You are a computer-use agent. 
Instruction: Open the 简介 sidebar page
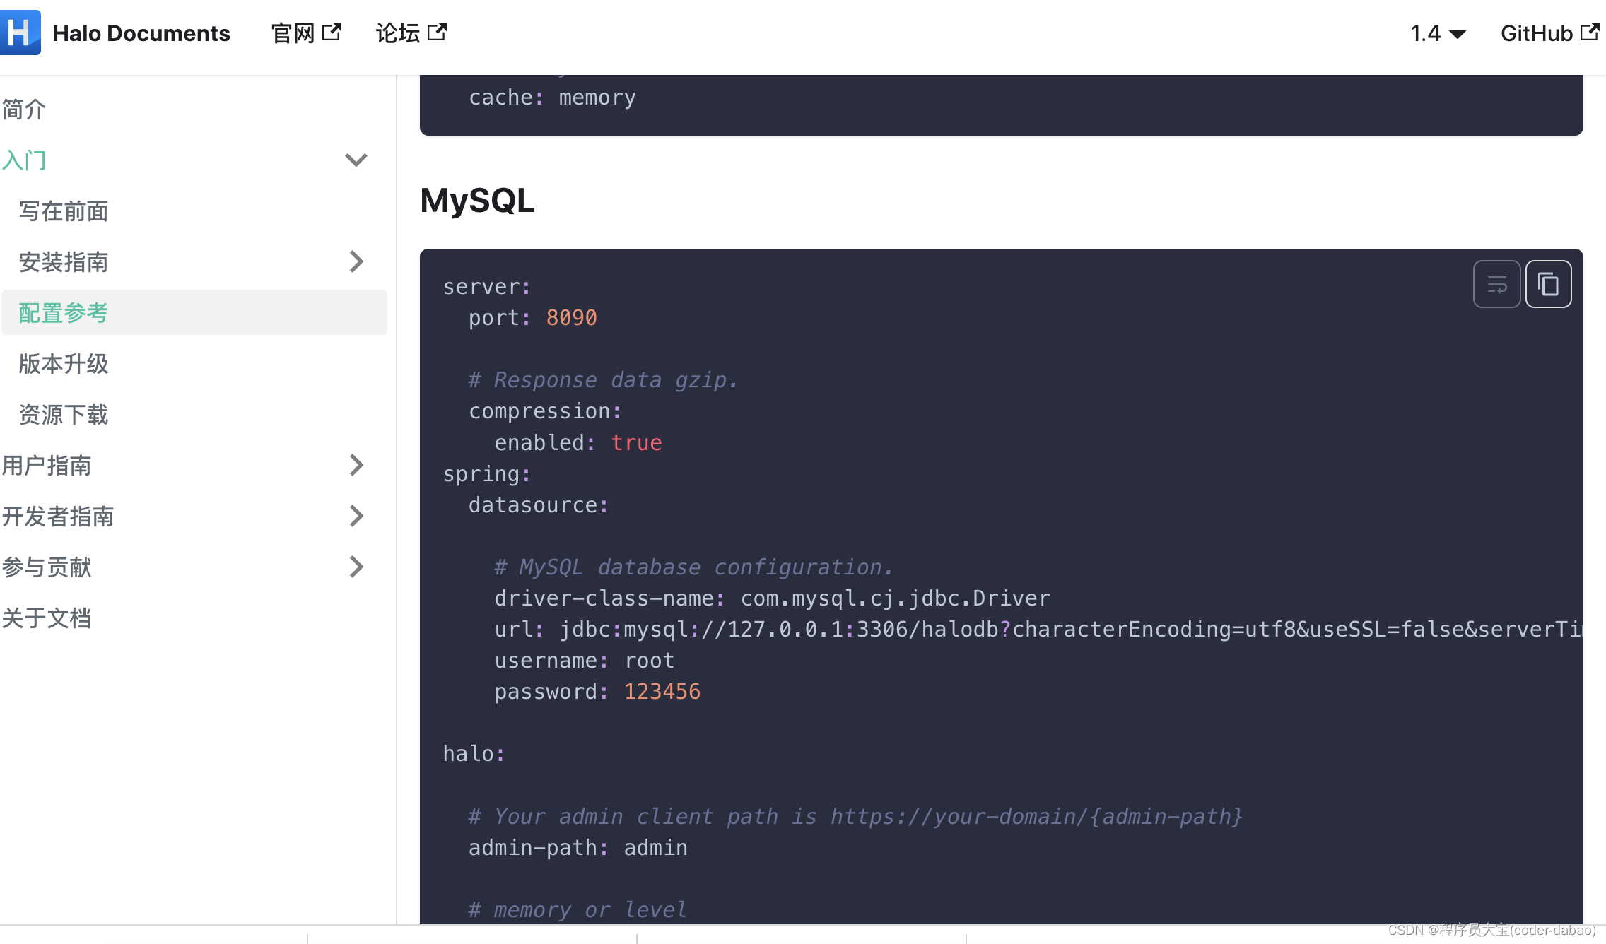tap(24, 110)
